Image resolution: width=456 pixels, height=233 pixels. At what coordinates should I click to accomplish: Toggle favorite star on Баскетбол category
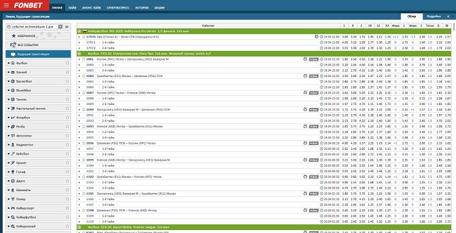pyautogui.click(x=67, y=81)
